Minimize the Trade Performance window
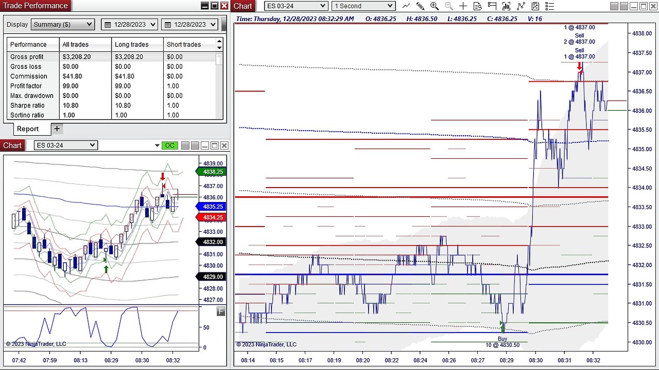Image resolution: width=659 pixels, height=370 pixels. pyautogui.click(x=204, y=6)
